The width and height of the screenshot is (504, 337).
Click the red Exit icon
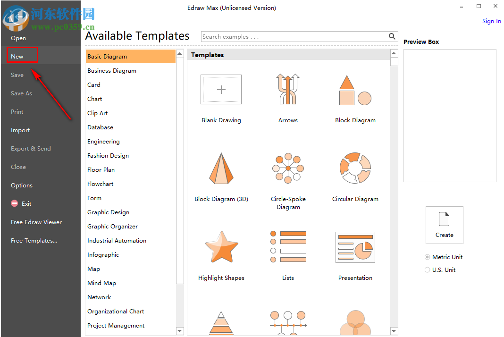(x=15, y=203)
